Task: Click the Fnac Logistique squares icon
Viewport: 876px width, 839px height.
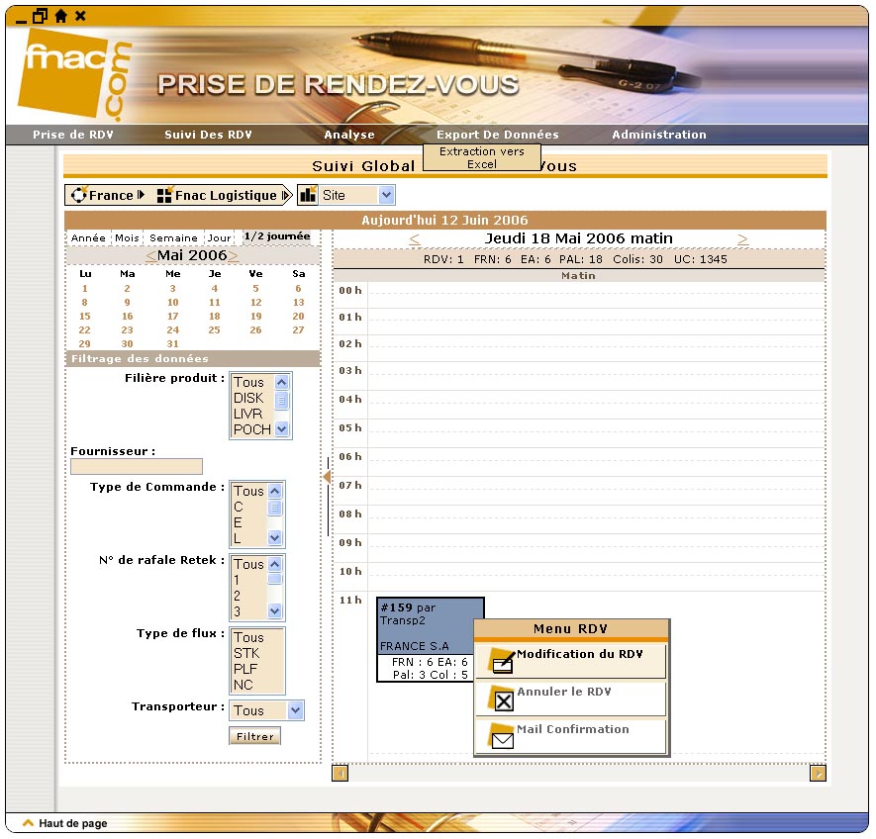Action: pyautogui.click(x=164, y=195)
